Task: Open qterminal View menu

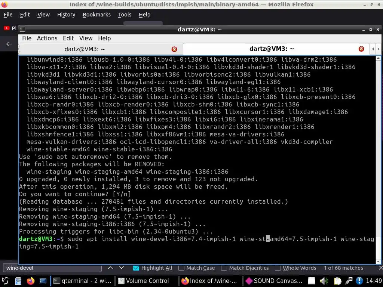Action: 86,38
